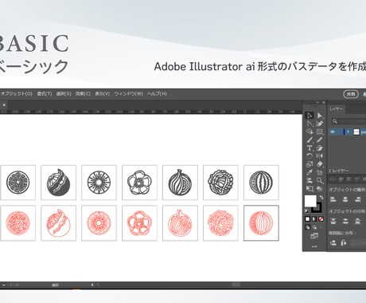The height and width of the screenshot is (303, 366).
Task: Select the Artboard tool
Action: point(320,172)
